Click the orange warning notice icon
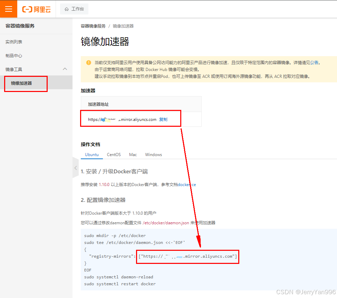This screenshot has height=298, width=337. (x=88, y=63)
